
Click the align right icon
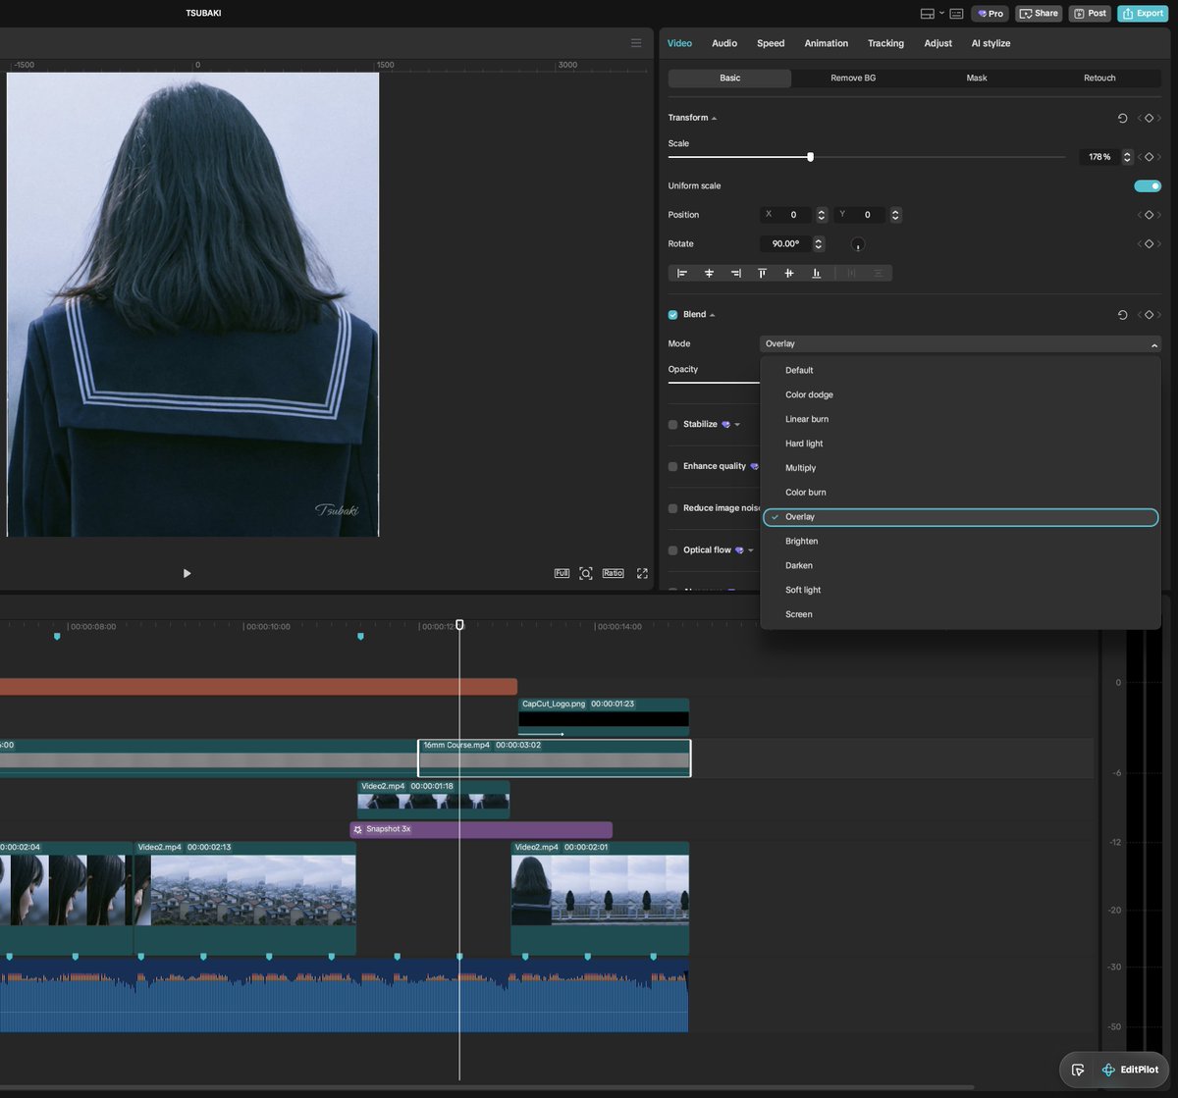tap(735, 274)
